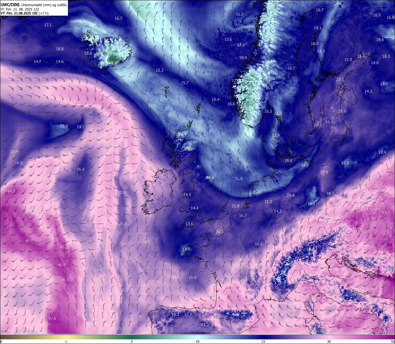Screen dimensions: 395x344
Task: Click the legend tick label 50
Action: (x=393, y=342)
